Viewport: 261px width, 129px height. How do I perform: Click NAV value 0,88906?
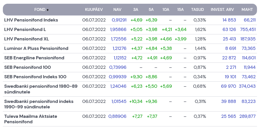pyautogui.click(x=117, y=116)
